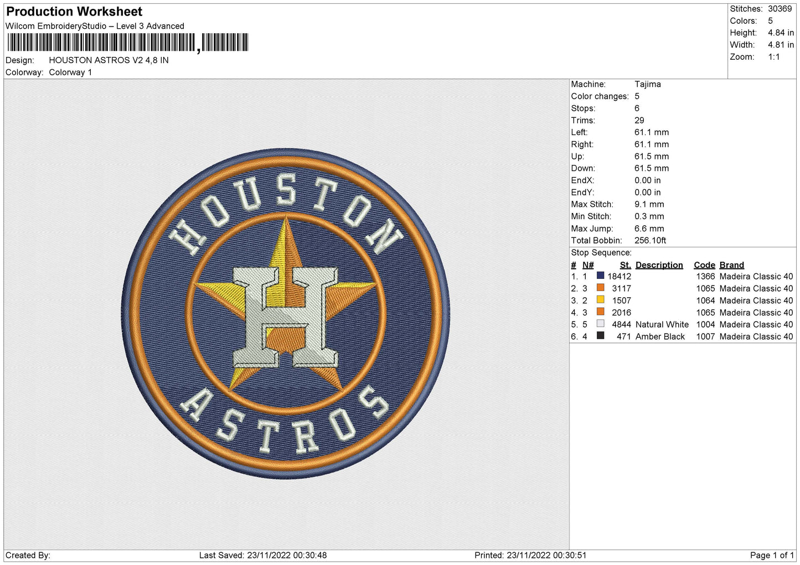This screenshot has width=800, height=565.
Task: Click the Created By label in footer
Action: coord(28,556)
